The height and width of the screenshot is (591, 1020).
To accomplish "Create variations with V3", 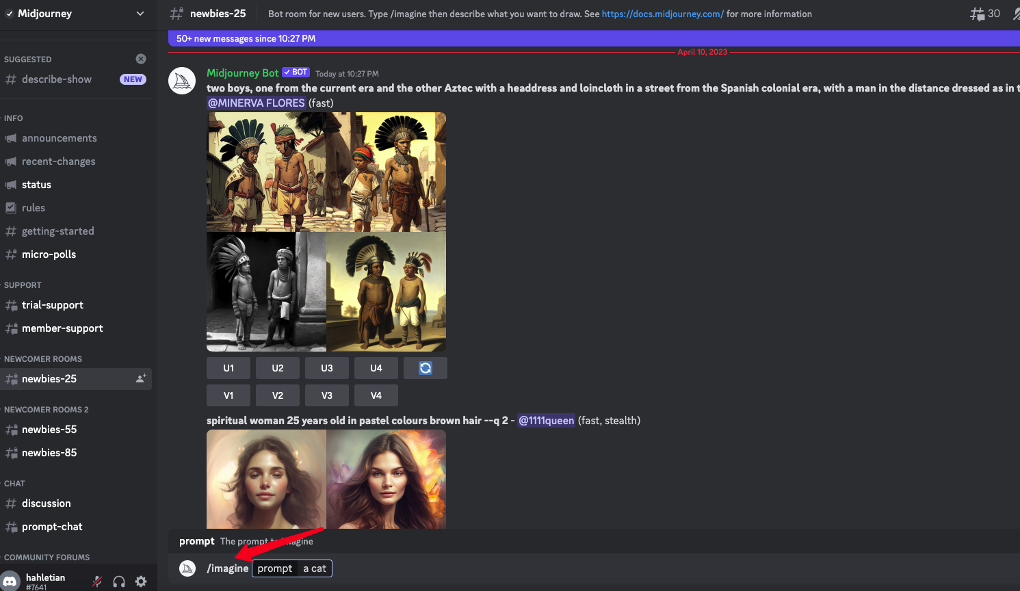I will click(327, 395).
